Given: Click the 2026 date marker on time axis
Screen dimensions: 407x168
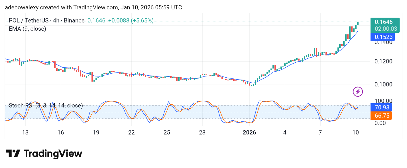Looking at the screenshot, I should [249, 132].
